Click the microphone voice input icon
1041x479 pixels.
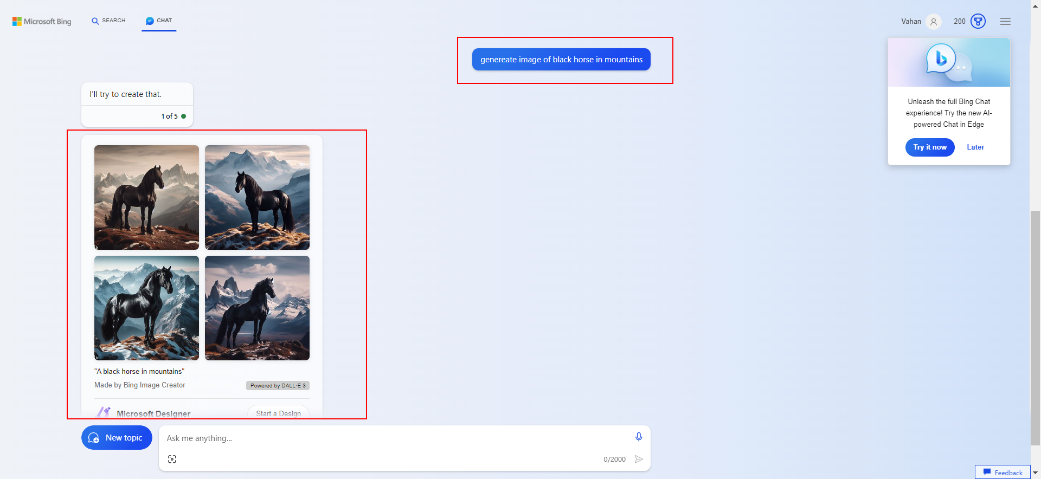pos(638,437)
